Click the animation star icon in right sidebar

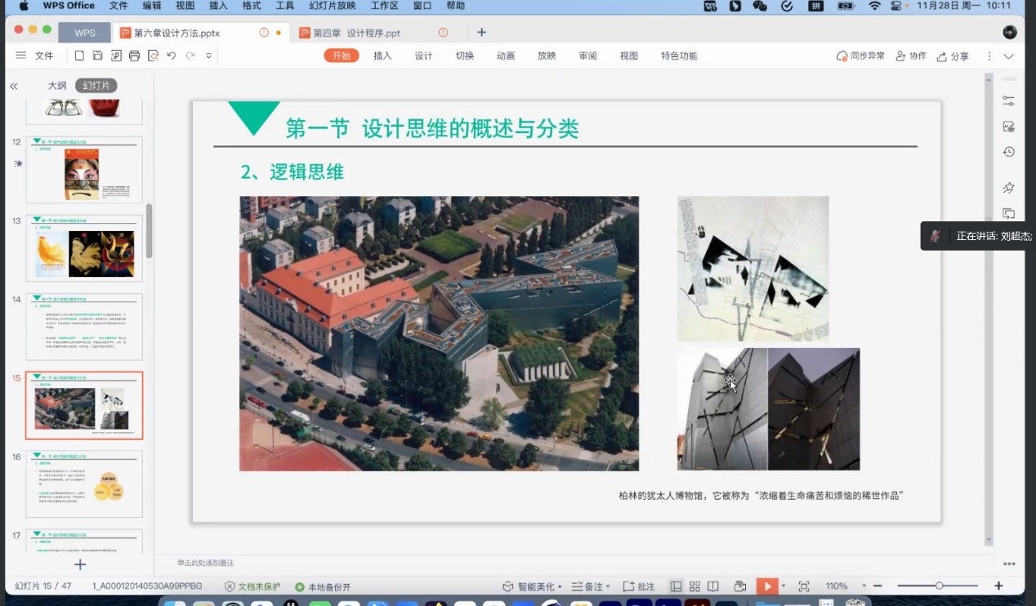(1009, 188)
